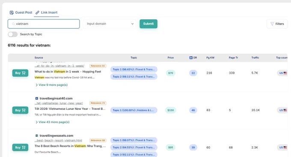Click the Relevance: 81 badge
The height and width of the screenshot is (157, 291).
click(x=98, y=66)
